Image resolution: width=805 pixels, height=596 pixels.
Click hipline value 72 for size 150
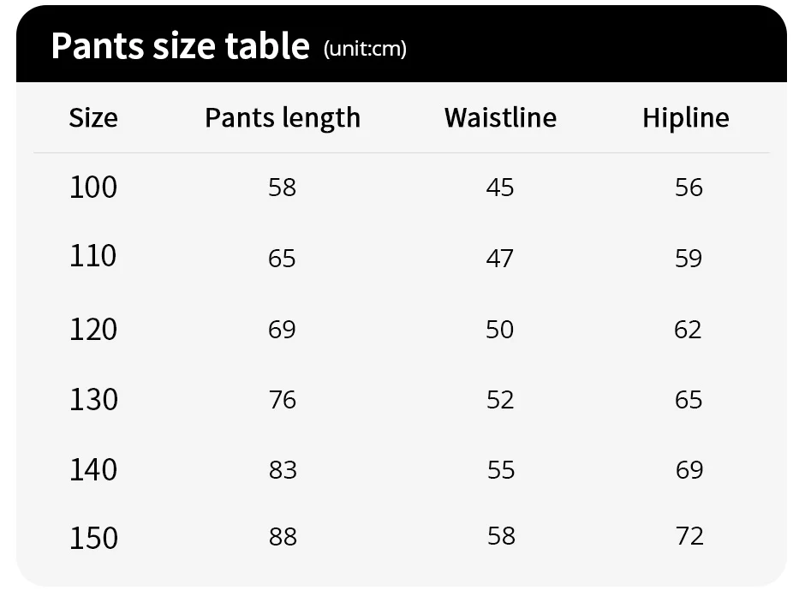pyautogui.click(x=689, y=536)
